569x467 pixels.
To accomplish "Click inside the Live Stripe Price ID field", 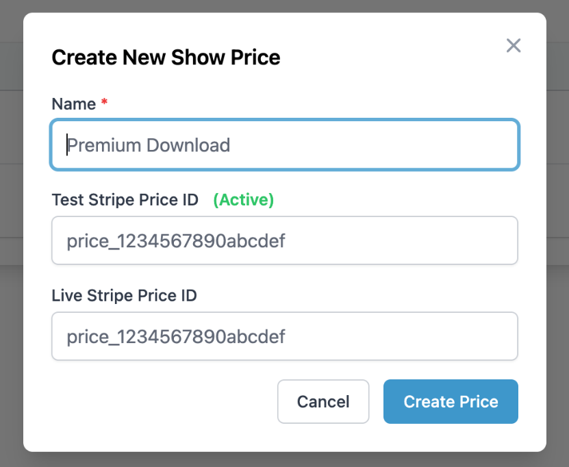I will pyautogui.click(x=284, y=336).
